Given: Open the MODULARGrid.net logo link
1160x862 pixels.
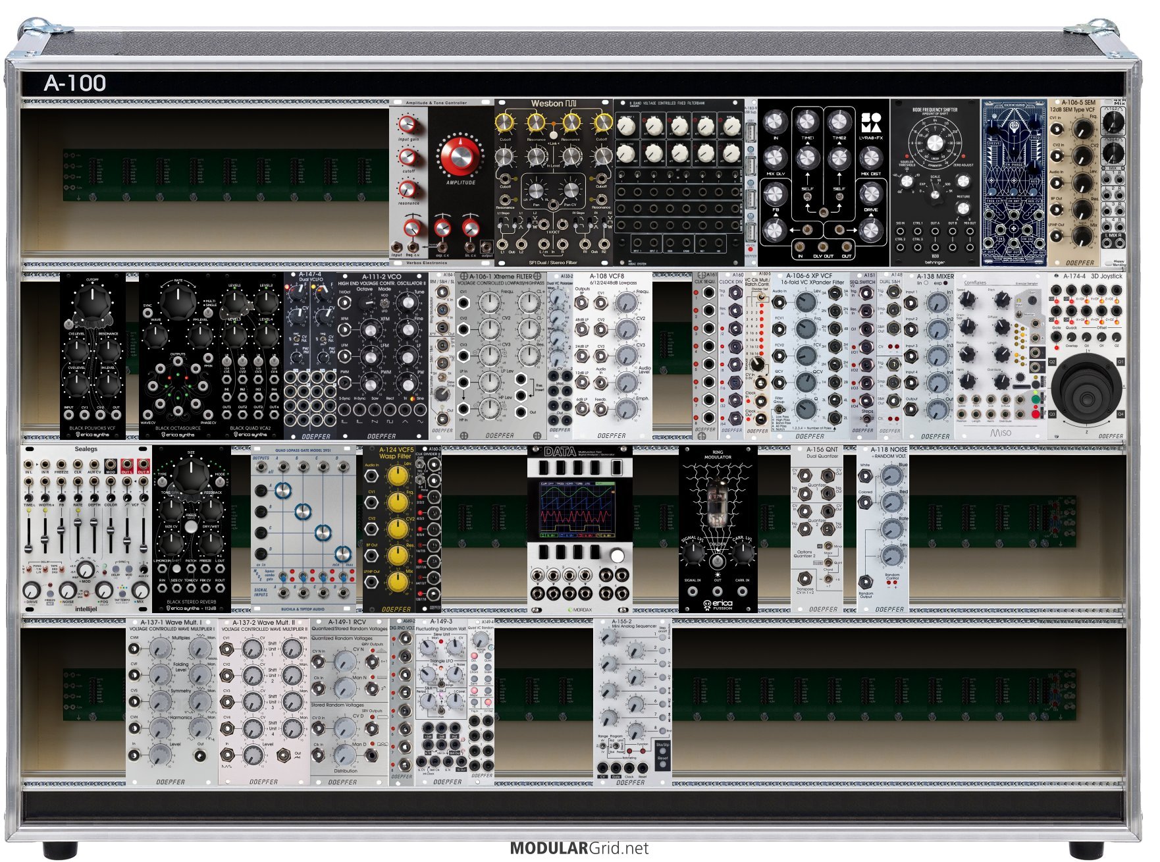Looking at the screenshot, I should tap(579, 848).
